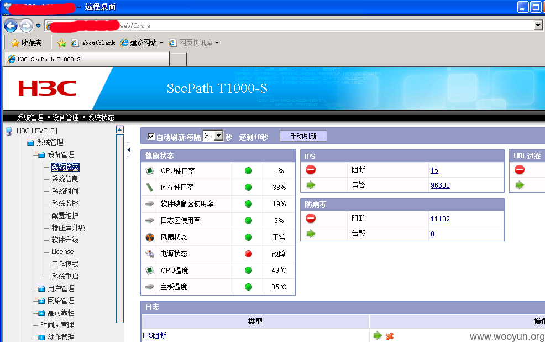Open a new blank browser tab

click(179, 59)
